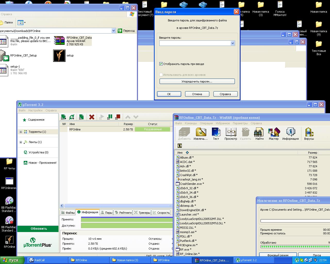Image resolution: width=330 pixels, height=264 pixels.
Task: Click the greyed Start torrent play icon
Action: [102, 117]
